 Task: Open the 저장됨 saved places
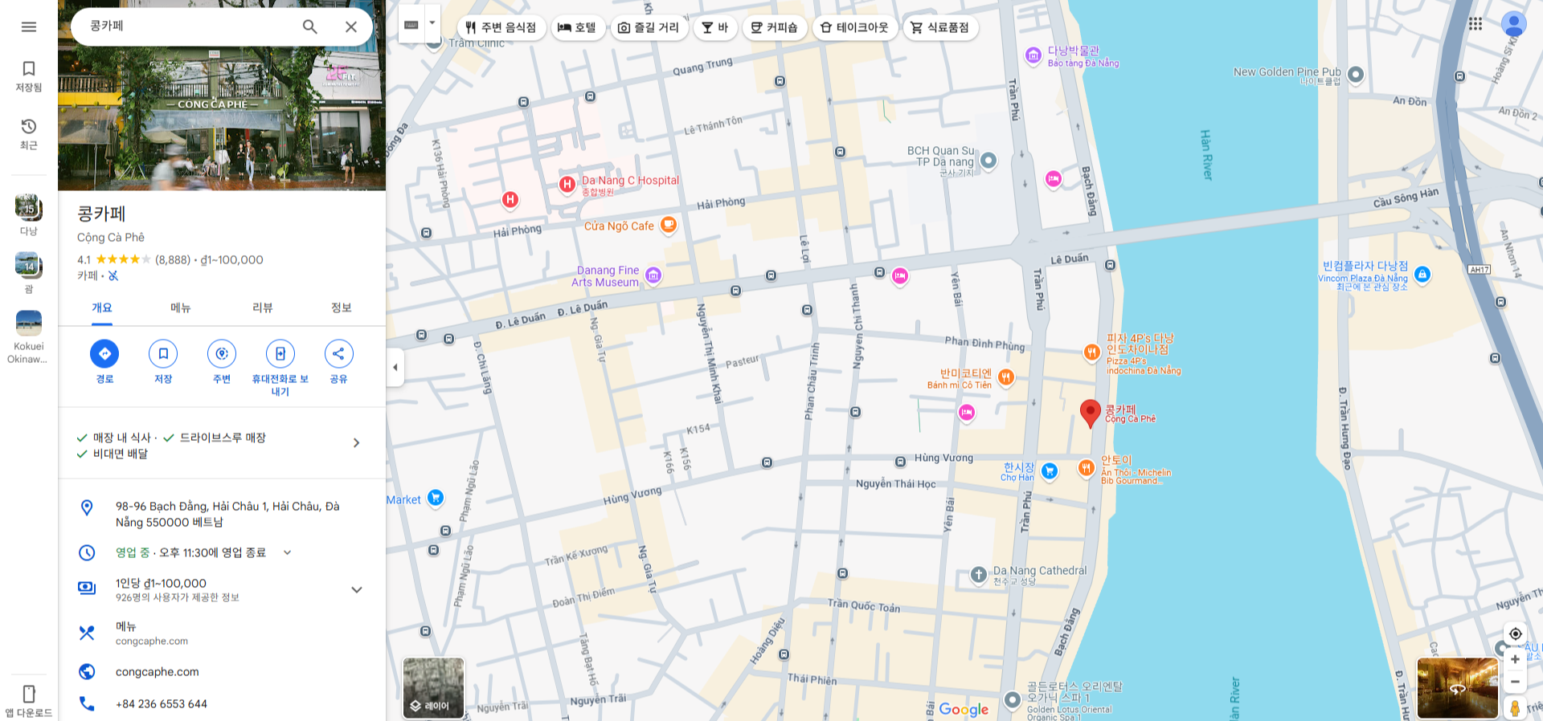point(29,75)
